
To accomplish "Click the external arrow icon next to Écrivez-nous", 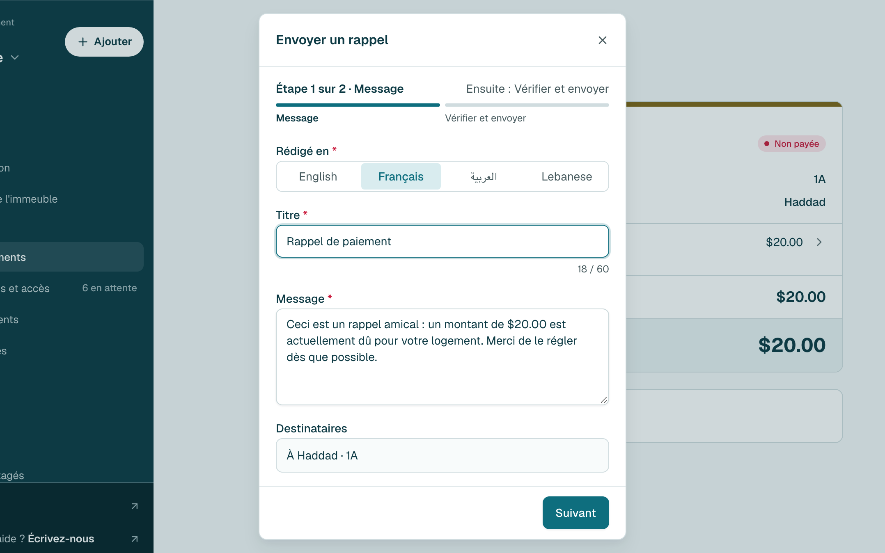I will click(x=135, y=539).
